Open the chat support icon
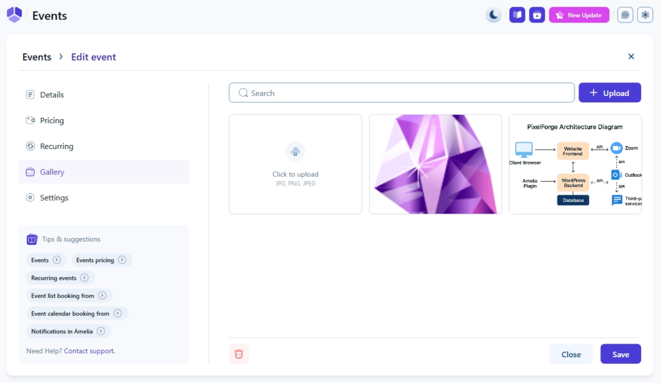 pyautogui.click(x=625, y=15)
